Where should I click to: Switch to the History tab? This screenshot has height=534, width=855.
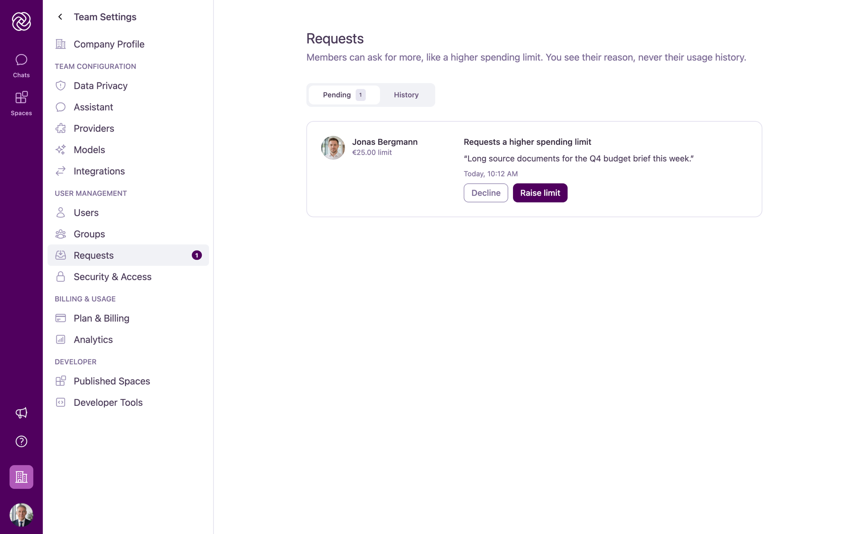pos(406,95)
